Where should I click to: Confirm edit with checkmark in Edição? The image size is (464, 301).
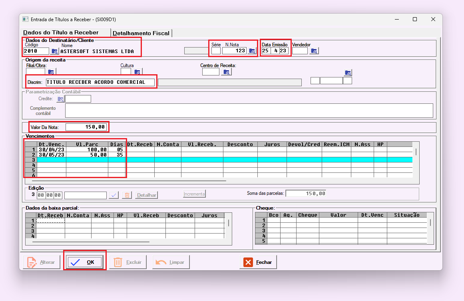pos(114,195)
